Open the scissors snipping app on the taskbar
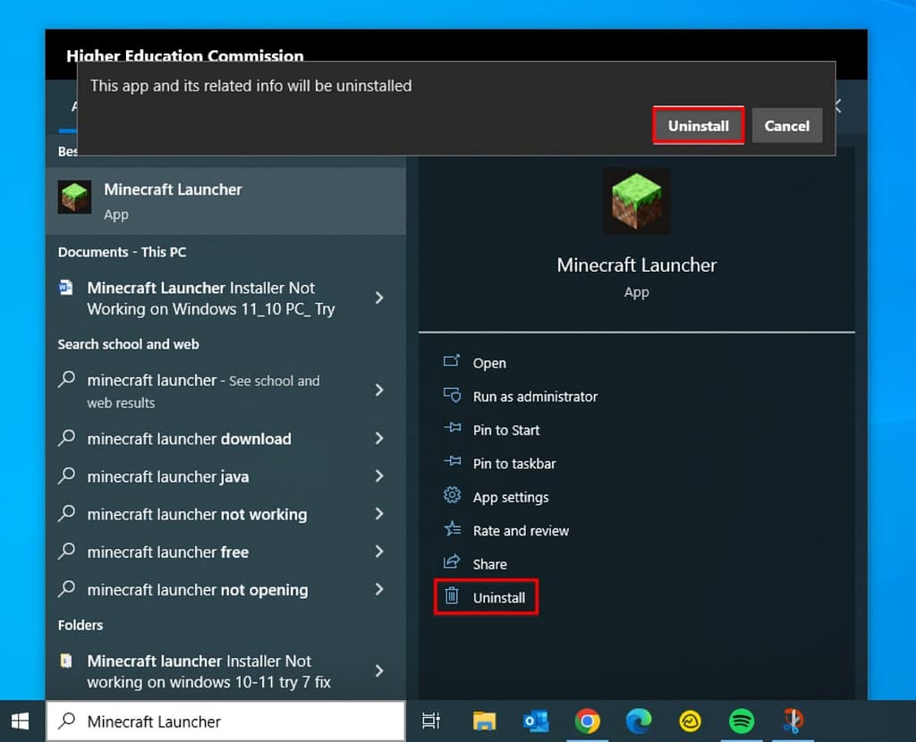 pos(793,721)
